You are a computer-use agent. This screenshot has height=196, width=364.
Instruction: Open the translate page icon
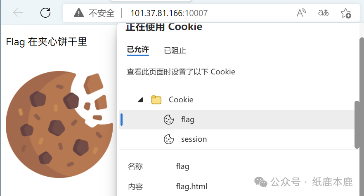(x=324, y=13)
